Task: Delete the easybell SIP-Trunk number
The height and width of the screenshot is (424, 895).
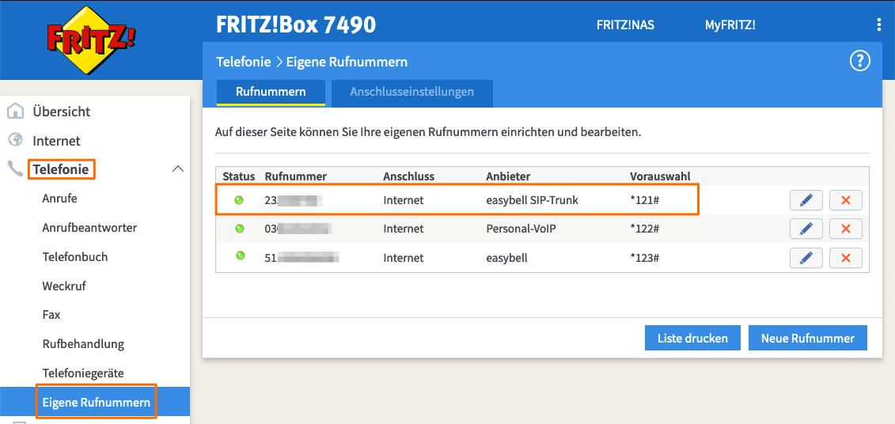Action: point(845,200)
